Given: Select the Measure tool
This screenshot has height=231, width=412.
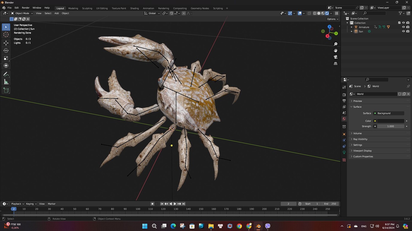Looking at the screenshot, I should 6,82.
